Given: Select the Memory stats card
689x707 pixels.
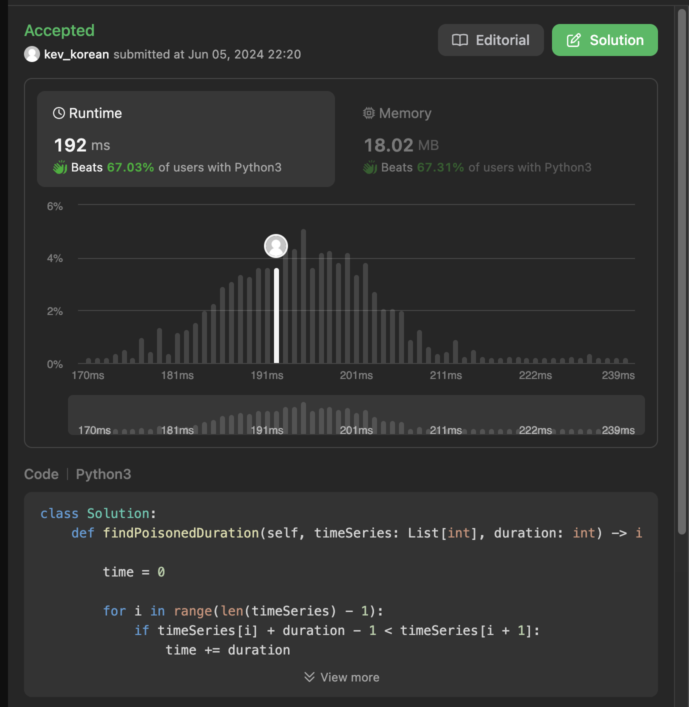Looking at the screenshot, I should tap(496, 139).
